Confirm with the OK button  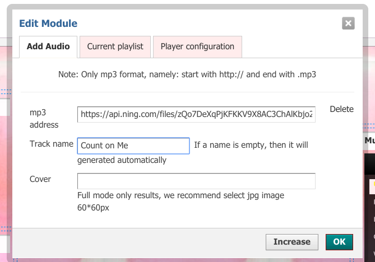(x=339, y=242)
